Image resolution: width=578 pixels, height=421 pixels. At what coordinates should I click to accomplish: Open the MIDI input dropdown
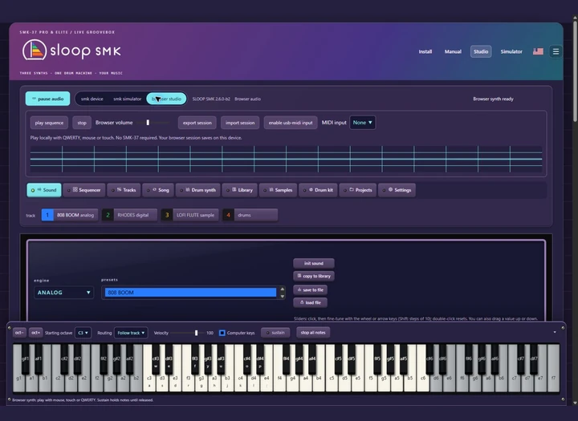tap(362, 123)
